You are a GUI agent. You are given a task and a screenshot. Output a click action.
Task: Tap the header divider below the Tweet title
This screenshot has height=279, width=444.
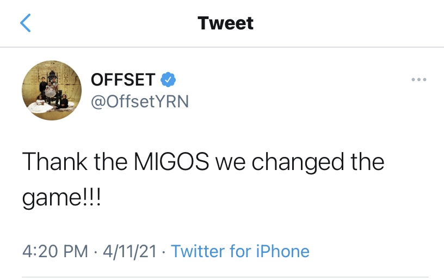(222, 47)
